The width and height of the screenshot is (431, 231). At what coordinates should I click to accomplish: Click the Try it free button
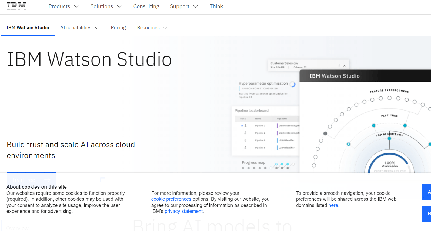(x=32, y=179)
